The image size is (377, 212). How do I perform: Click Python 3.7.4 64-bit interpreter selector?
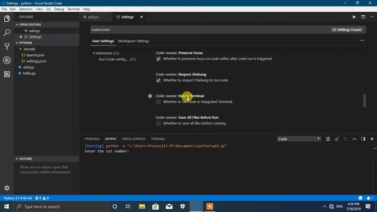(x=18, y=198)
